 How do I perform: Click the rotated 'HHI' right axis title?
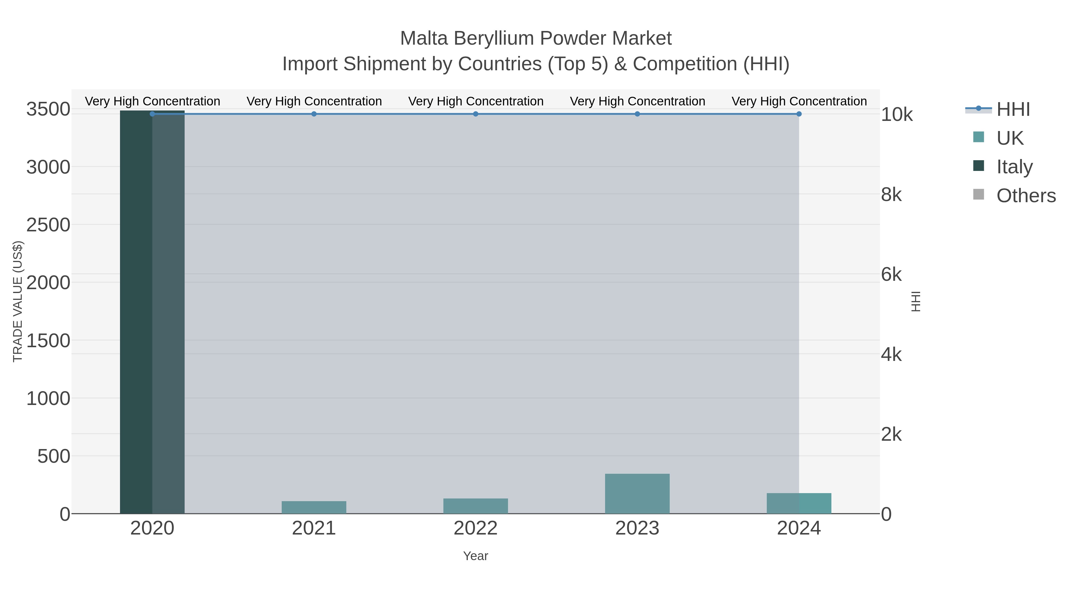click(916, 301)
